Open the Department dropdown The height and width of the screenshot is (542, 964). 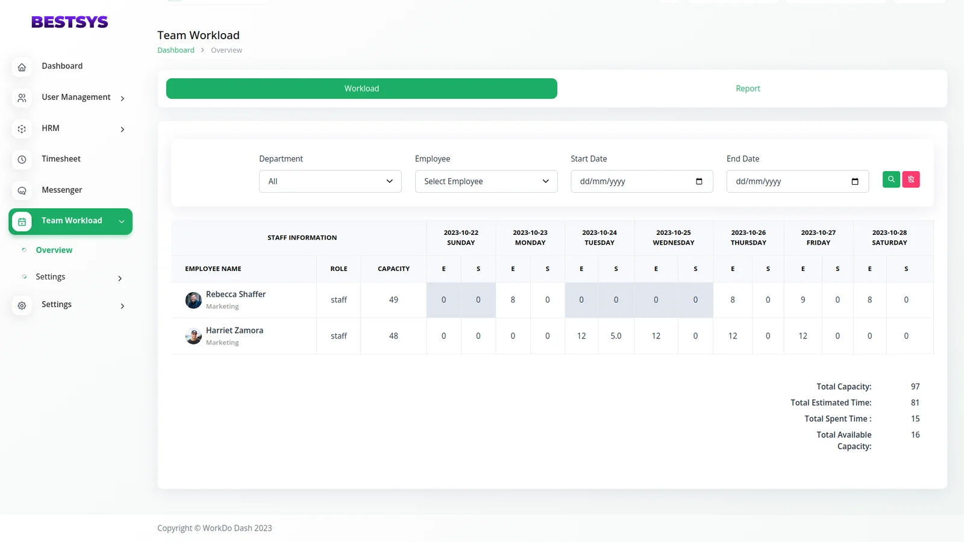pos(330,181)
